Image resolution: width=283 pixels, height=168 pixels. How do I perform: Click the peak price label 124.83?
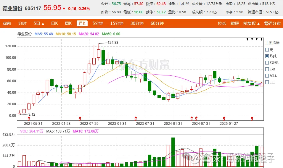point(113,43)
